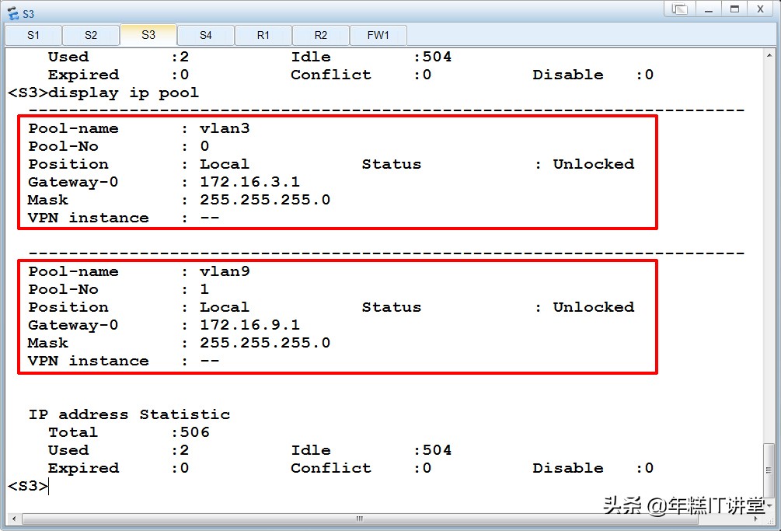781x531 pixels.
Task: Click the 'Total :506' line
Action: coord(128,431)
